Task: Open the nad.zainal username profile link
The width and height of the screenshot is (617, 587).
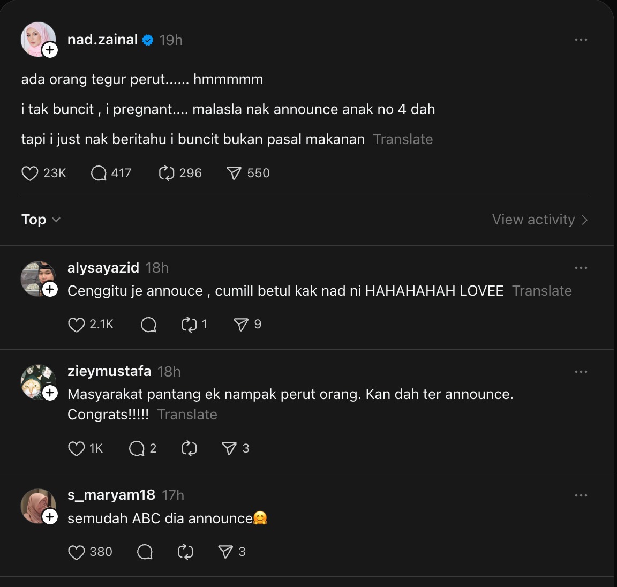Action: (102, 40)
